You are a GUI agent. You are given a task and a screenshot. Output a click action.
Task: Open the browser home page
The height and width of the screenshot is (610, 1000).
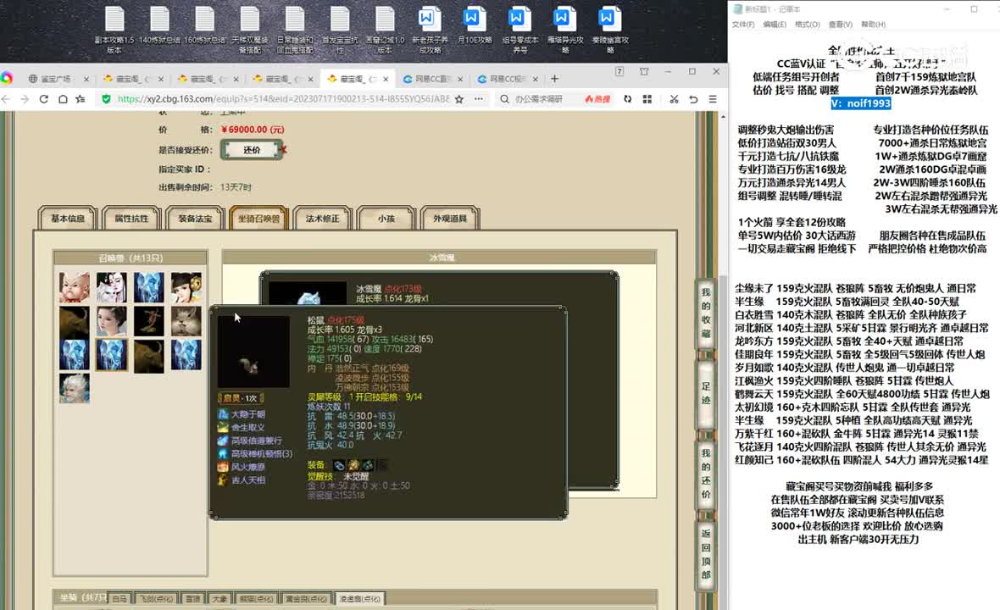(x=63, y=99)
